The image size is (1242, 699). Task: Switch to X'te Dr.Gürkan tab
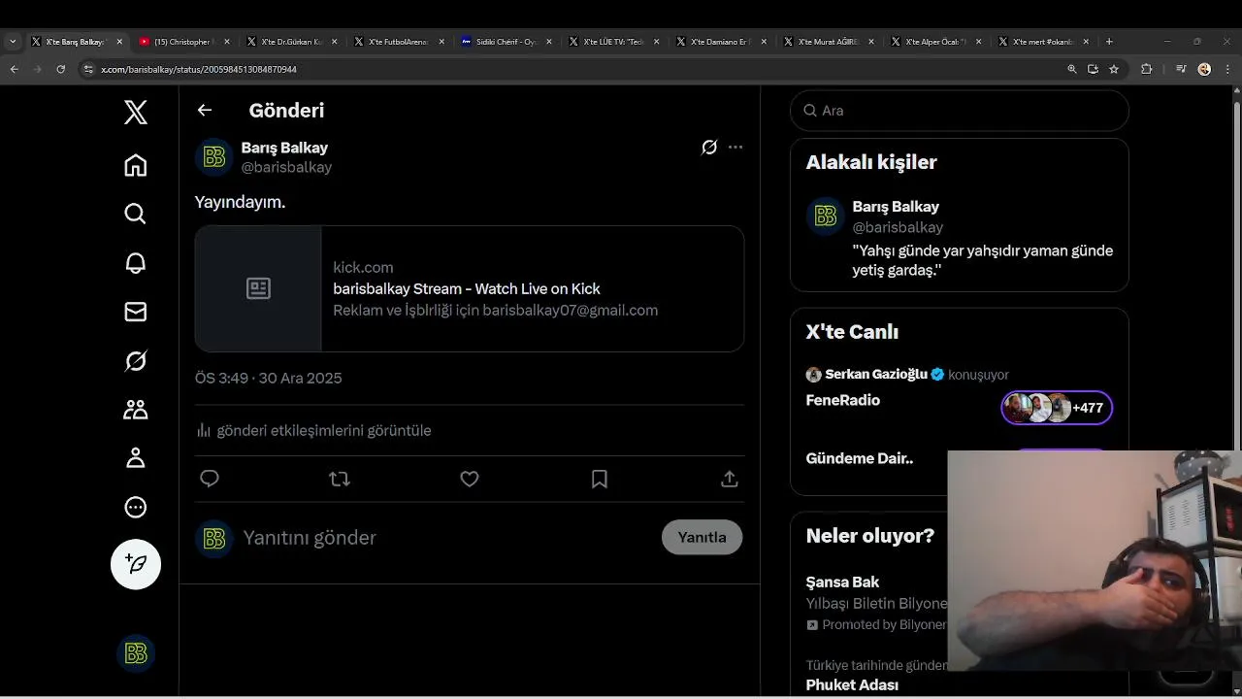click(289, 42)
